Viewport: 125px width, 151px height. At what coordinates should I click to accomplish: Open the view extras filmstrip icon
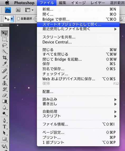(28, 10)
